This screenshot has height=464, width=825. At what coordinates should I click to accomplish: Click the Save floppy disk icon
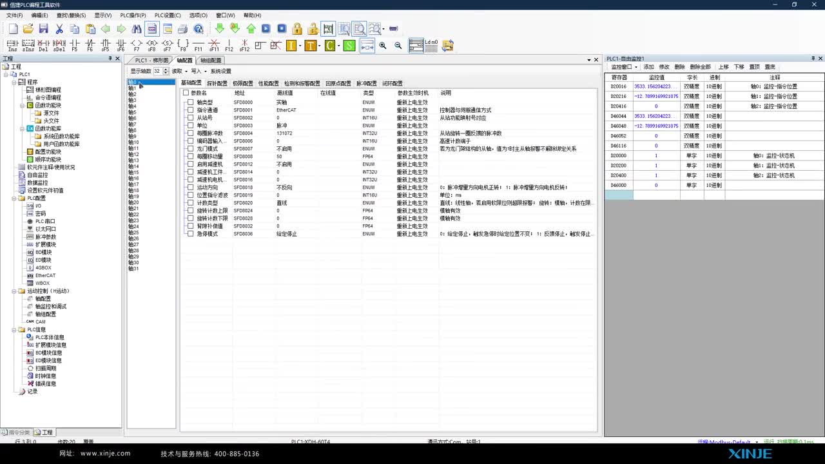coord(43,28)
